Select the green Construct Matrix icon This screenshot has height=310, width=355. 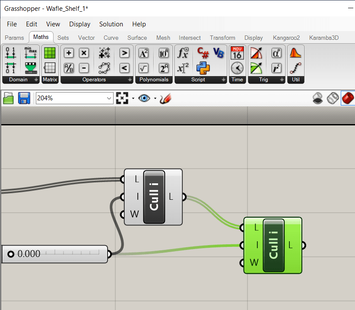[x=50, y=53]
